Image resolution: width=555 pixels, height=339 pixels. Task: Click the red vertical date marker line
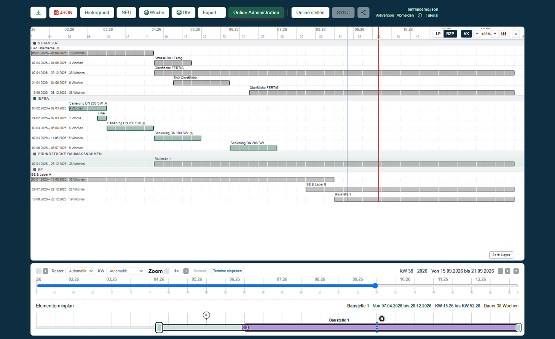tap(379, 114)
